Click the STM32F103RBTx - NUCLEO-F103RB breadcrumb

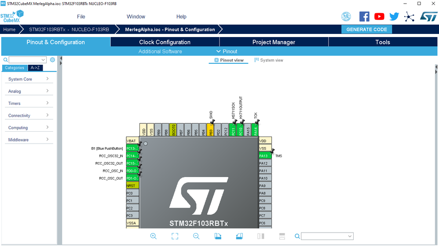[x=69, y=30]
